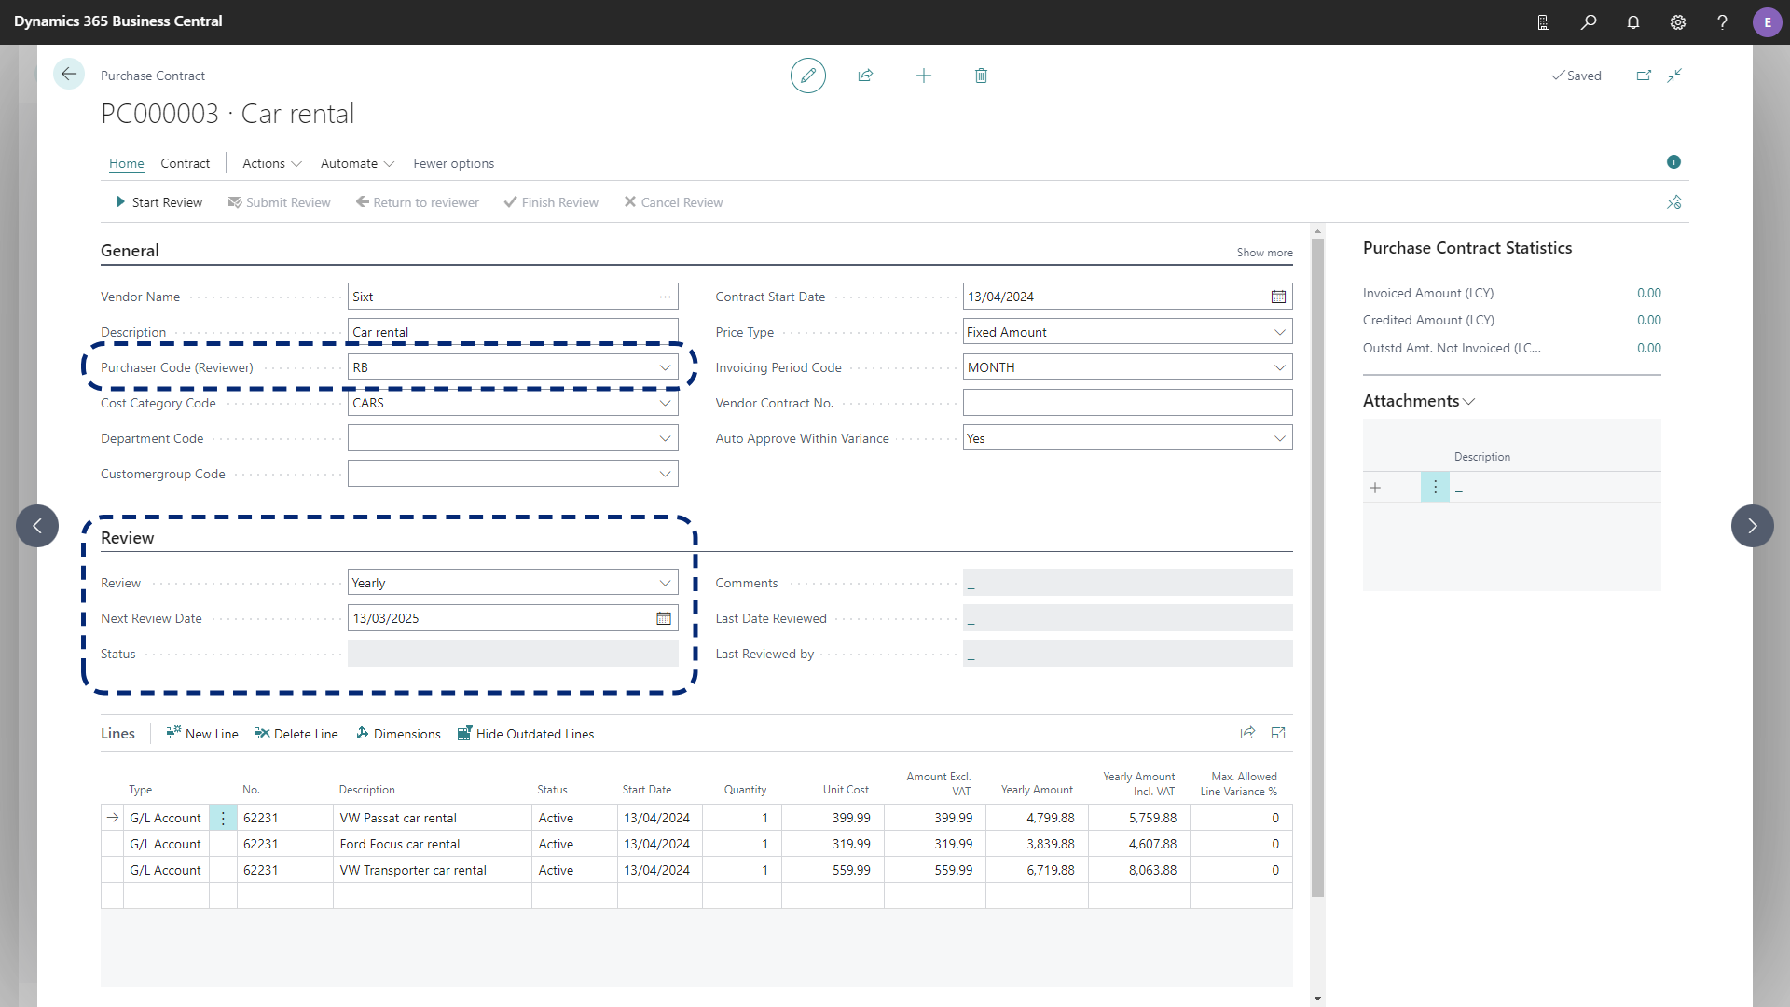
Task: Click the vertical three-dot icon in Attachments
Action: [x=1435, y=487]
